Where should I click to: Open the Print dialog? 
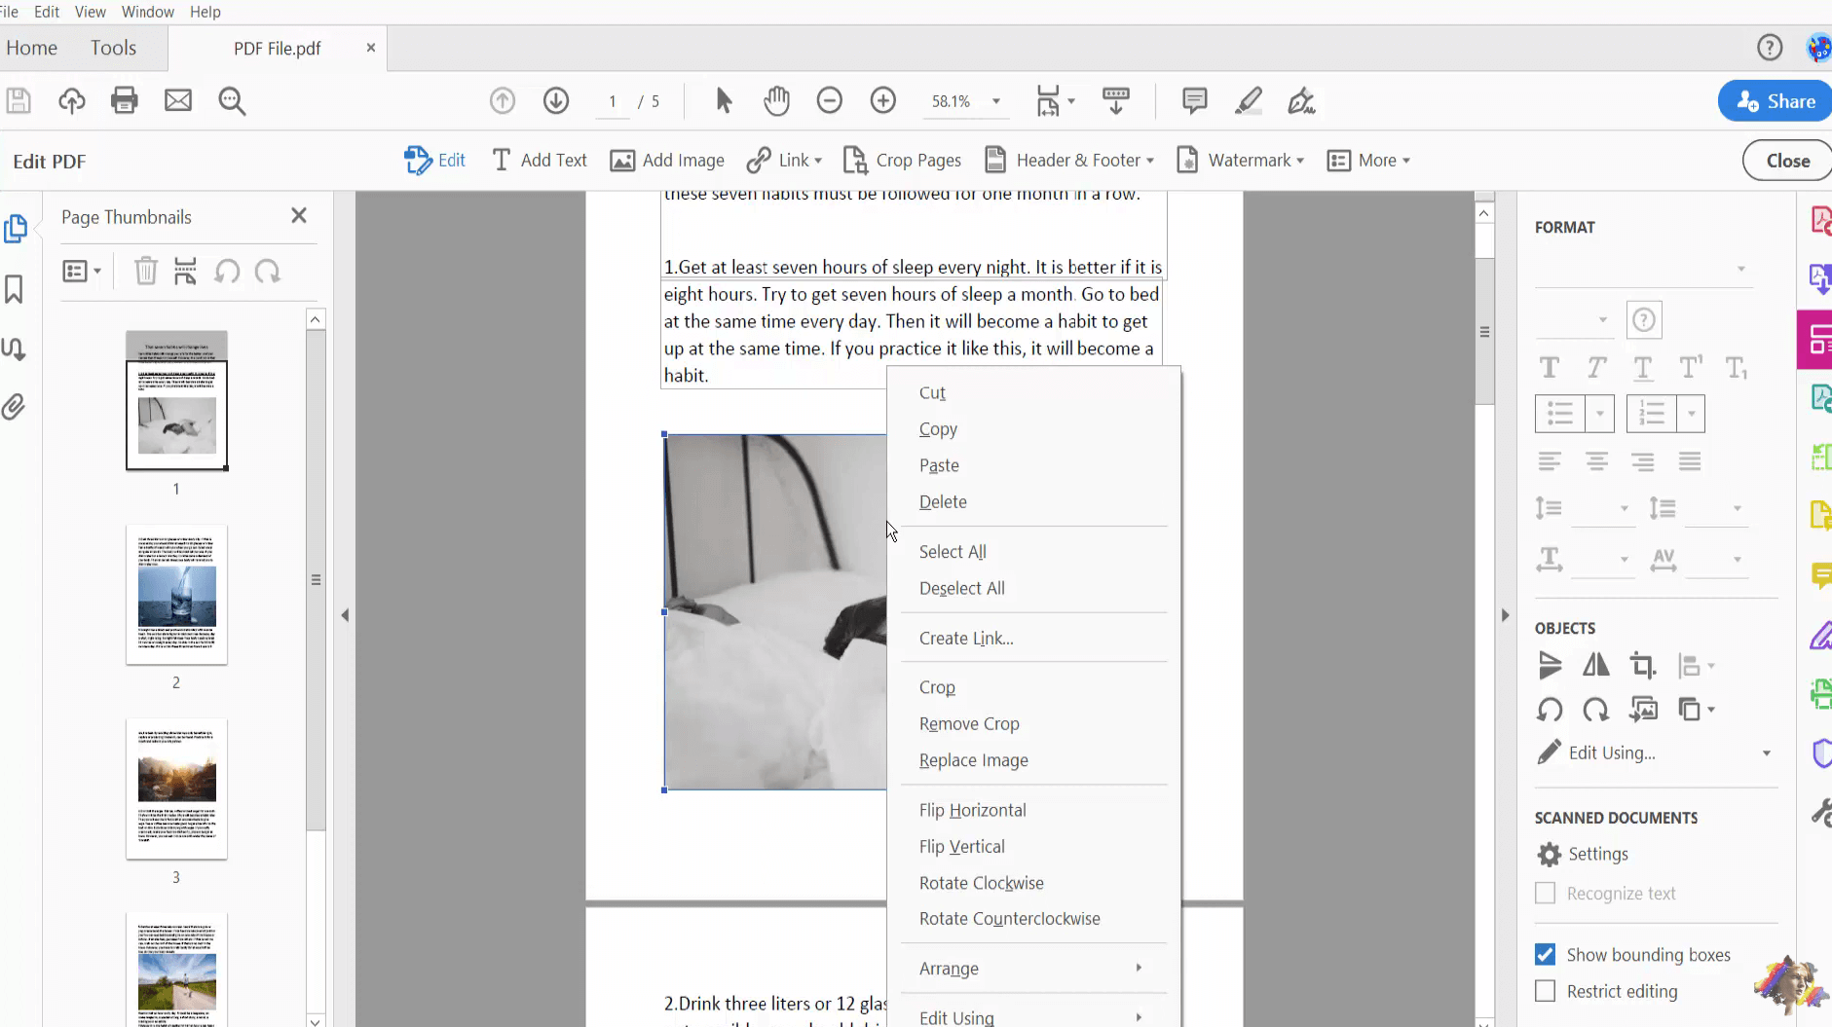[125, 100]
